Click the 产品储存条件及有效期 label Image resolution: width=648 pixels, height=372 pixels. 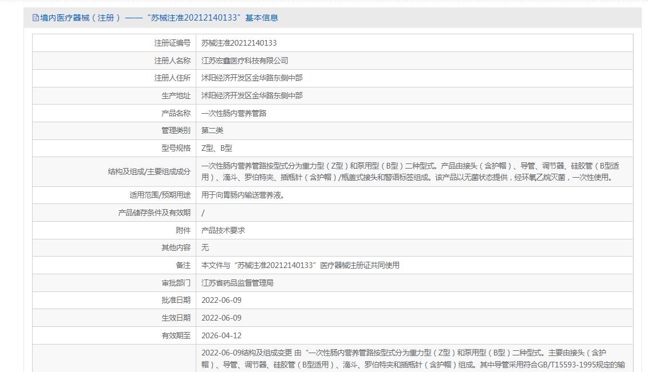pyautogui.click(x=155, y=213)
